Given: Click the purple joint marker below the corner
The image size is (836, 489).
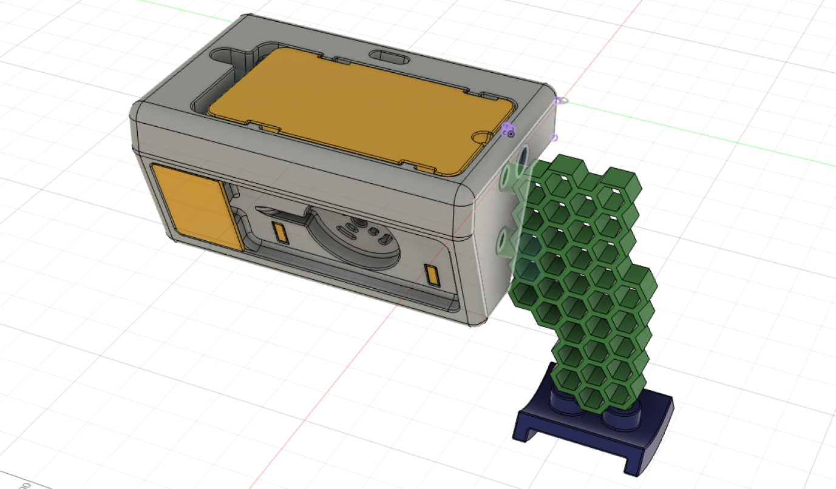Looking at the screenshot, I should pos(554,138).
